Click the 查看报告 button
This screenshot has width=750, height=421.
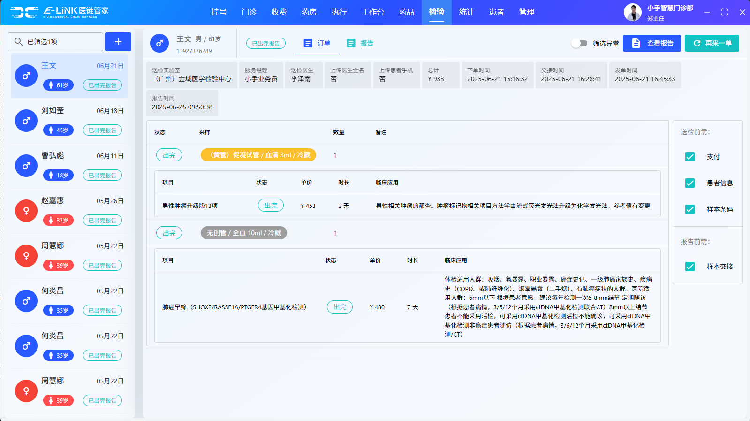pos(652,43)
